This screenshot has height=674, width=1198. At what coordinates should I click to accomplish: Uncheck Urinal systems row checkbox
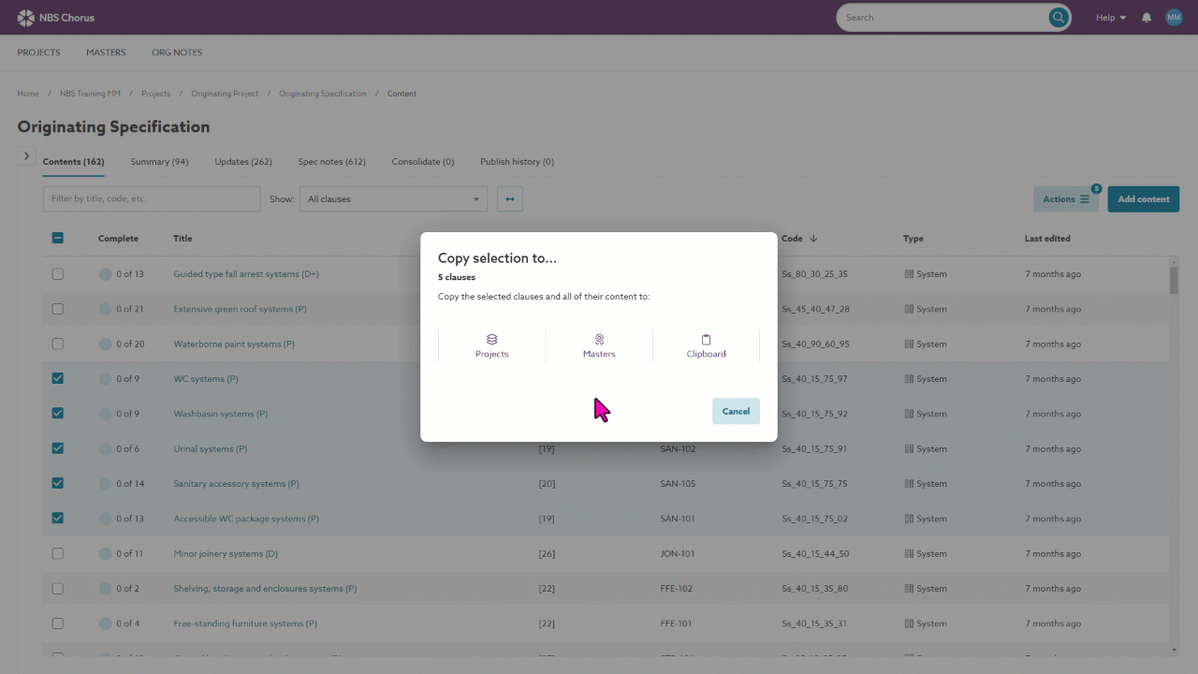coord(57,448)
